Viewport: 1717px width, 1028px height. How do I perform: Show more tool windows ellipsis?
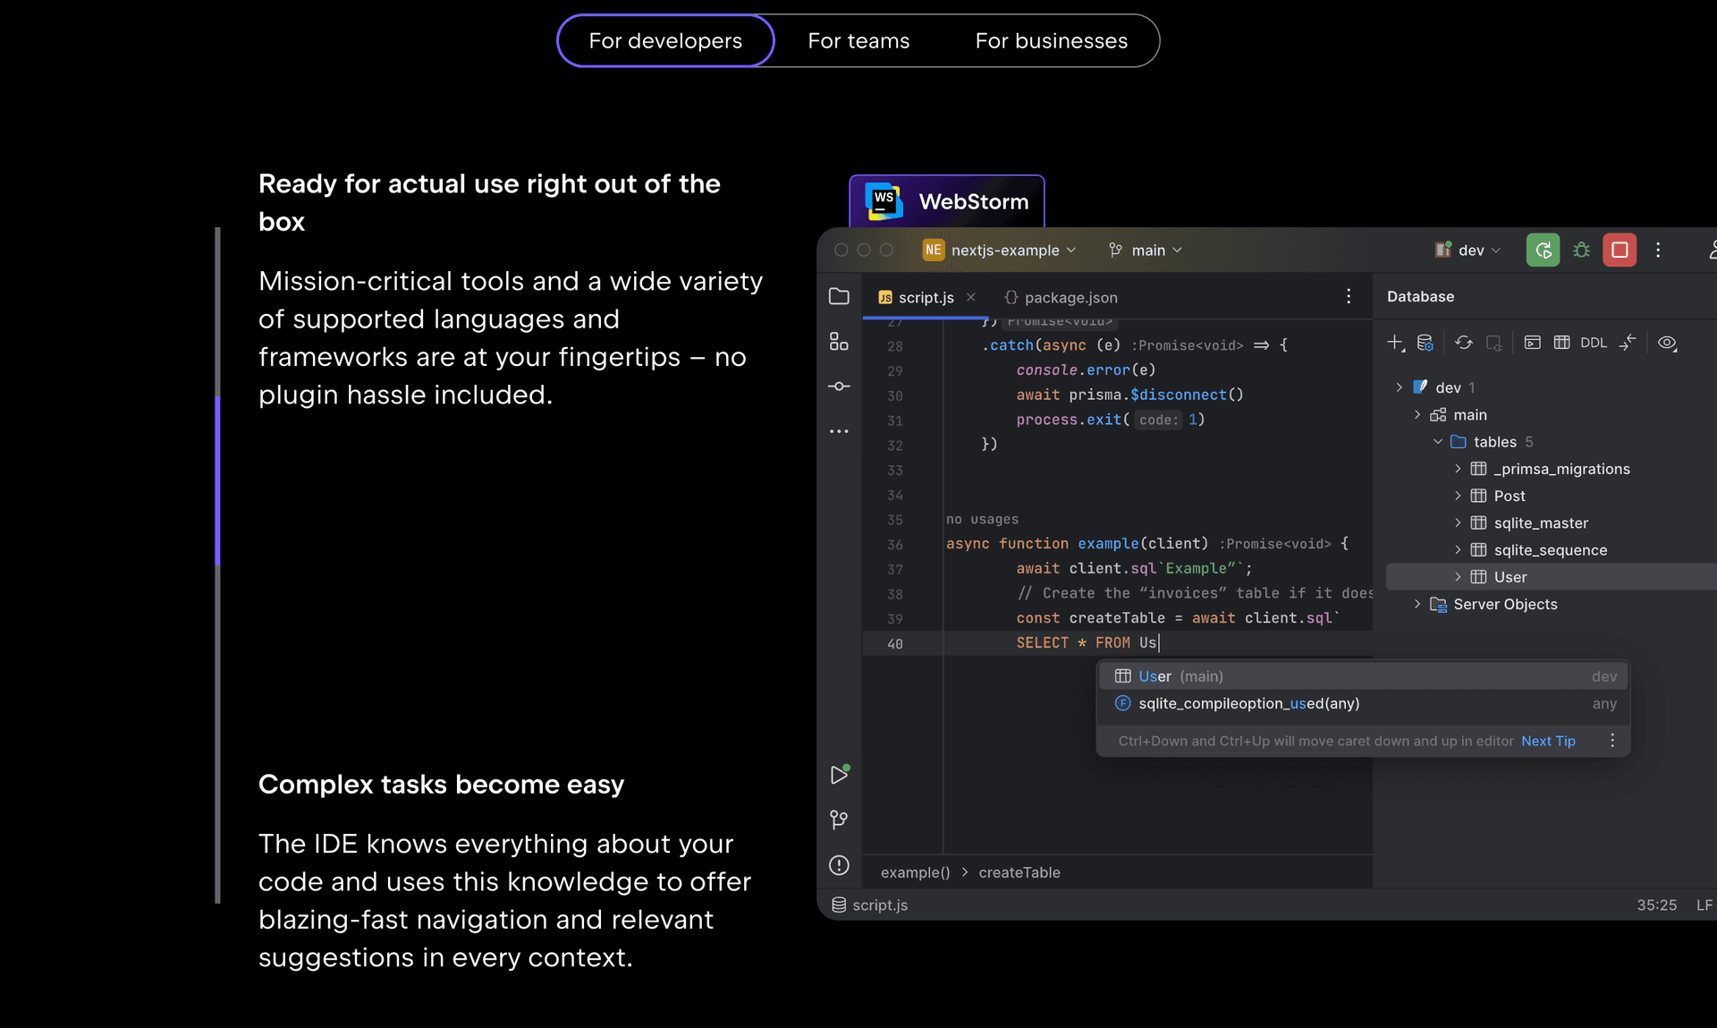(x=839, y=431)
